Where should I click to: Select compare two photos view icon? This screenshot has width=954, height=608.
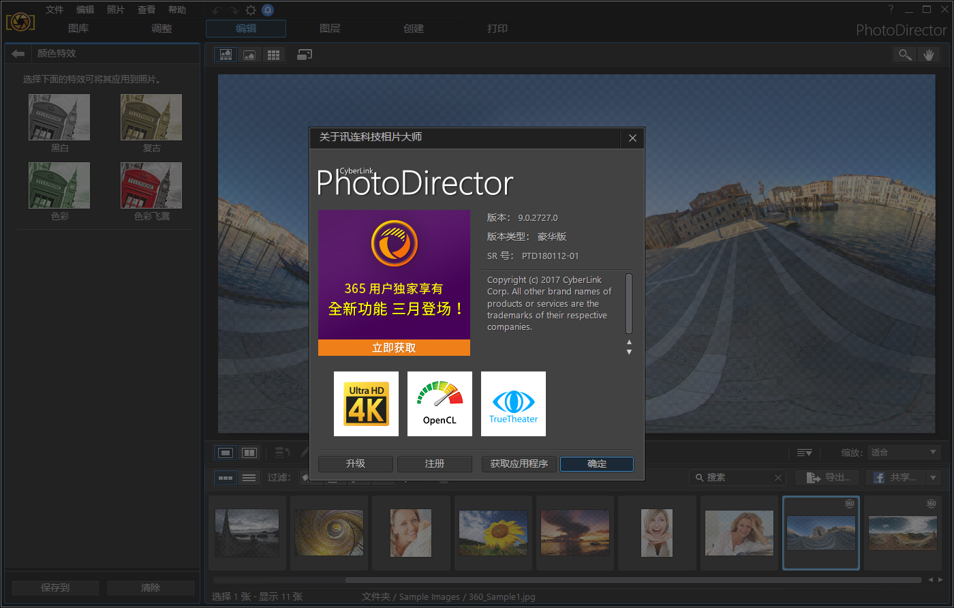(249, 452)
